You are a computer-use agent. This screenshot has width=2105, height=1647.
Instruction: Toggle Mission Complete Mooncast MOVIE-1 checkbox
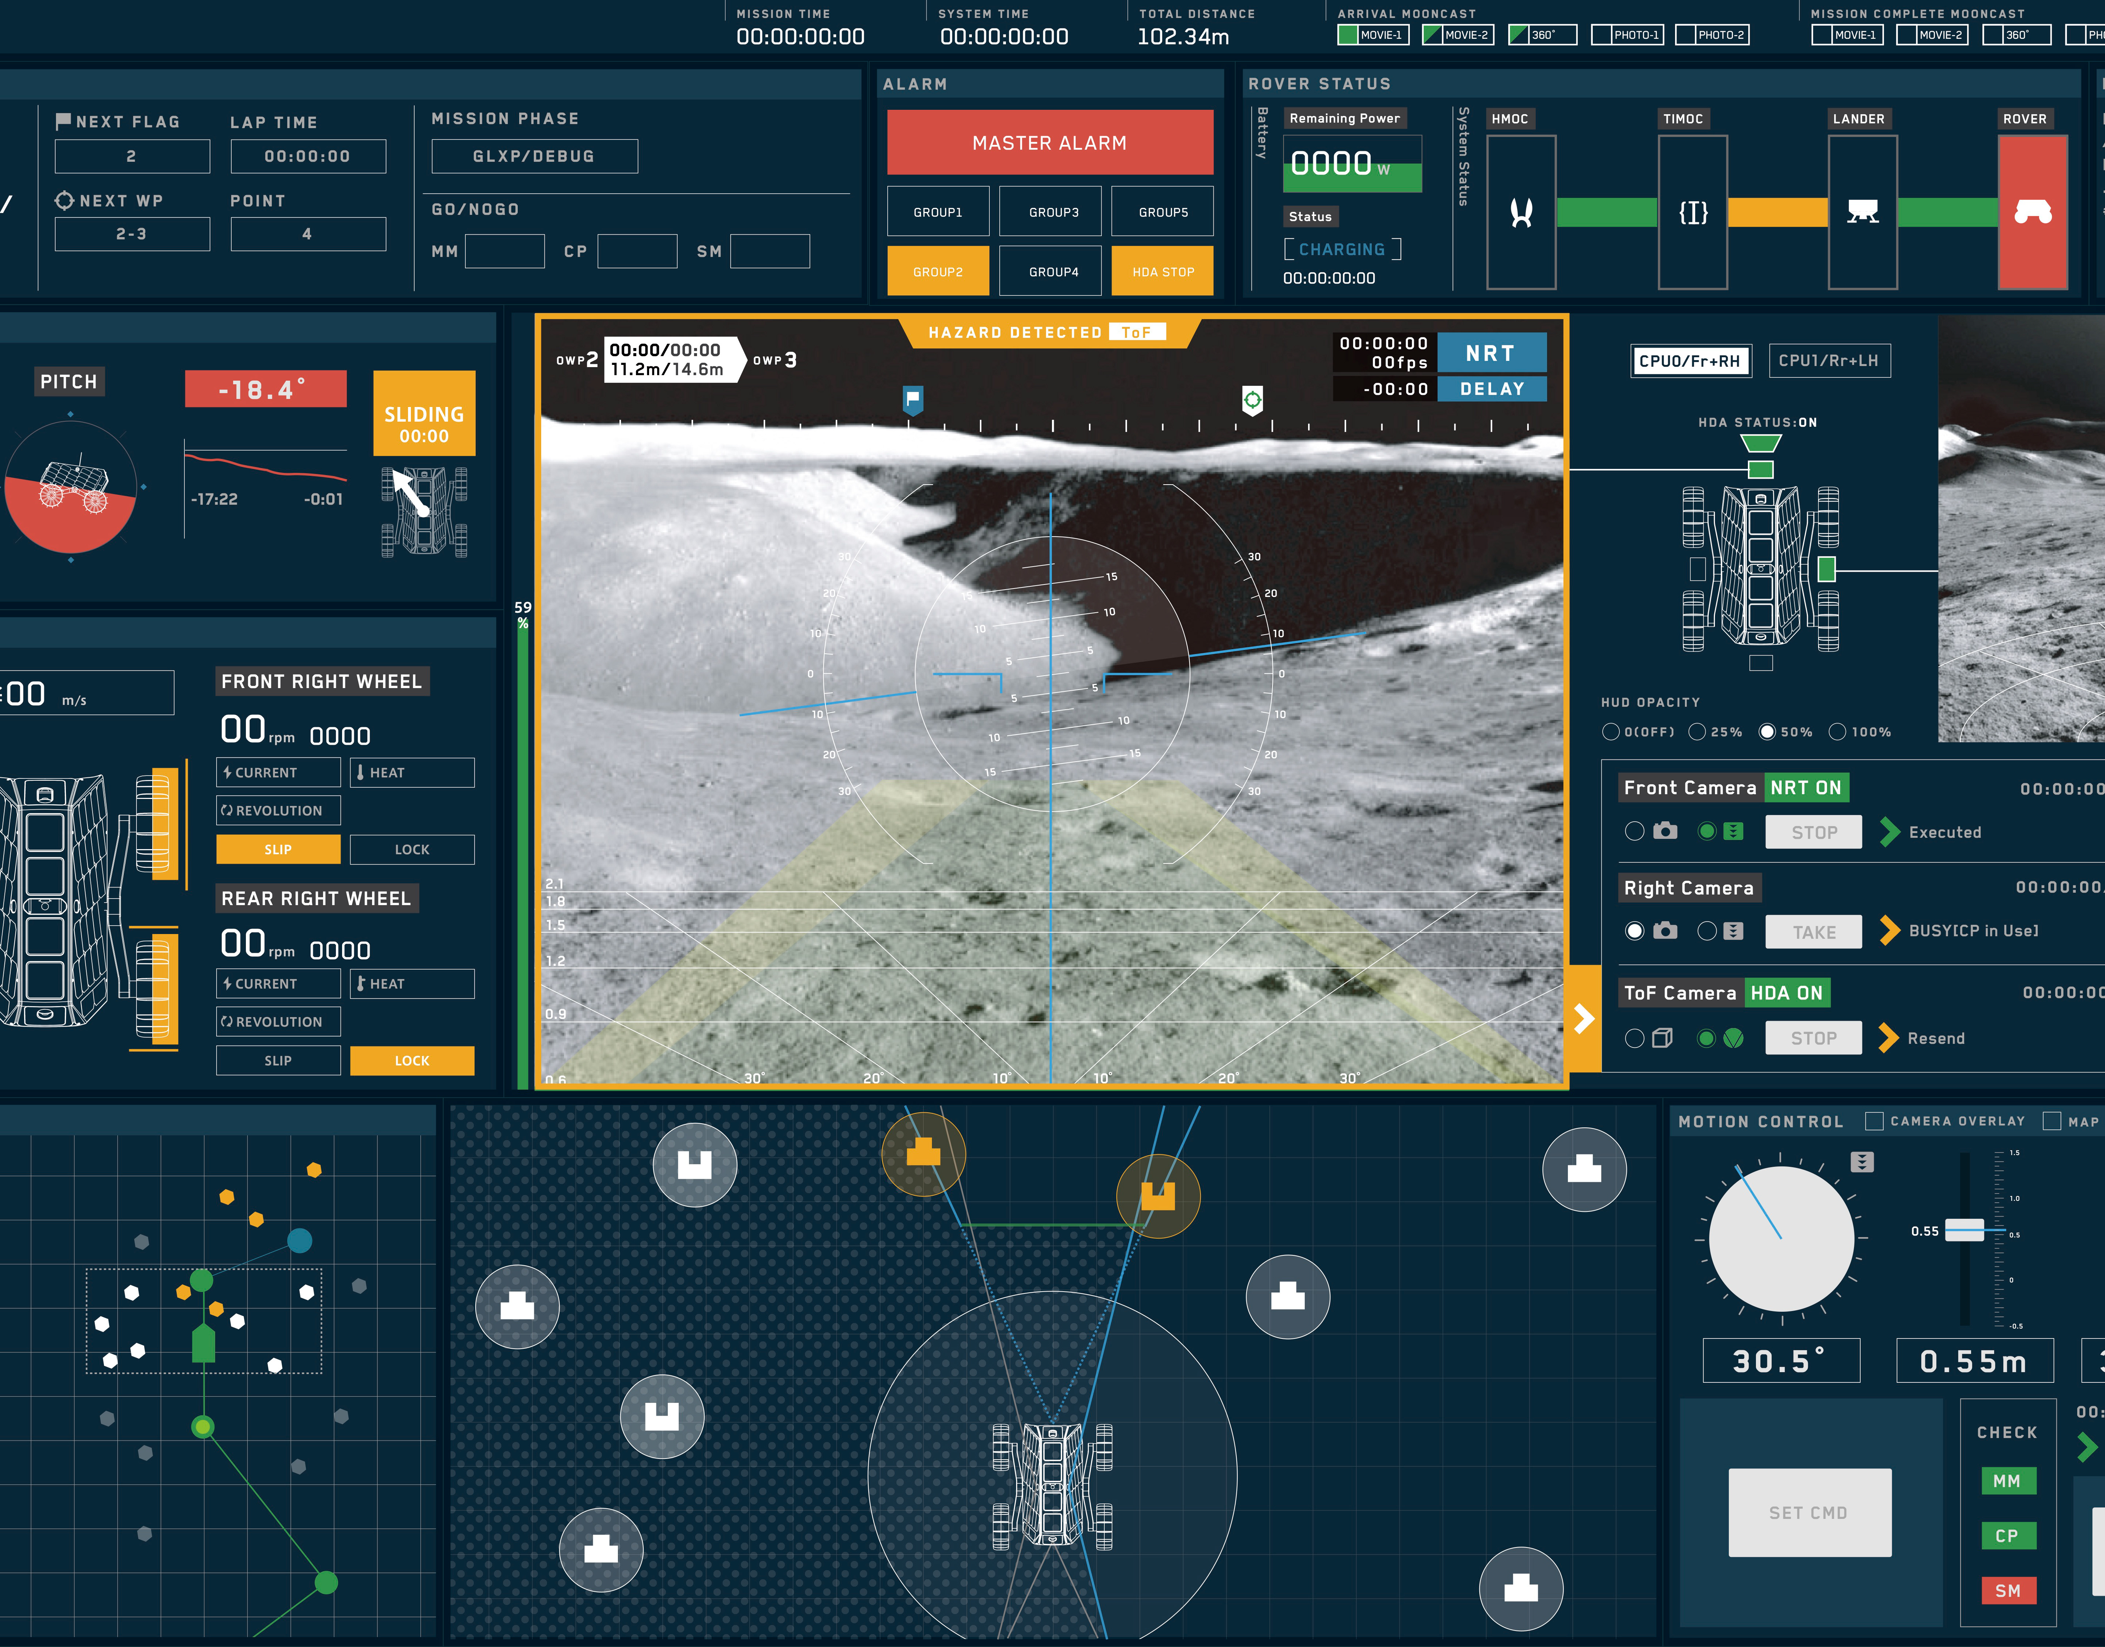click(x=1822, y=35)
